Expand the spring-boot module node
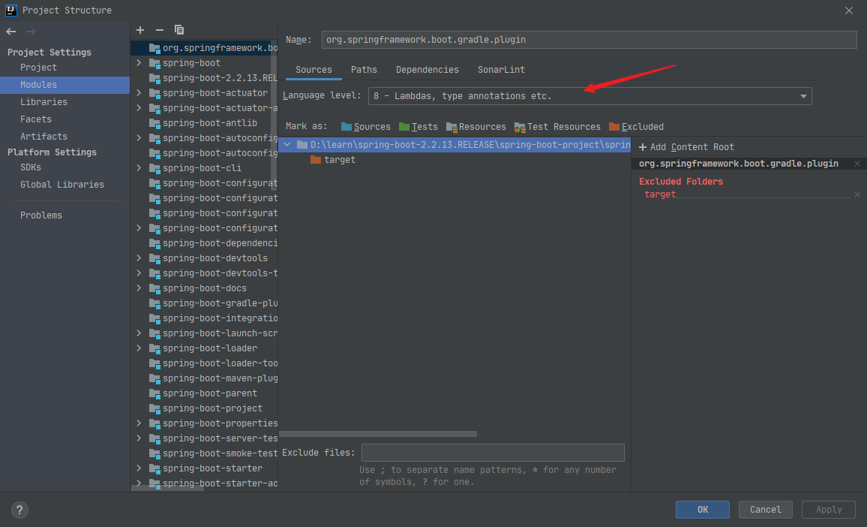 [139, 63]
